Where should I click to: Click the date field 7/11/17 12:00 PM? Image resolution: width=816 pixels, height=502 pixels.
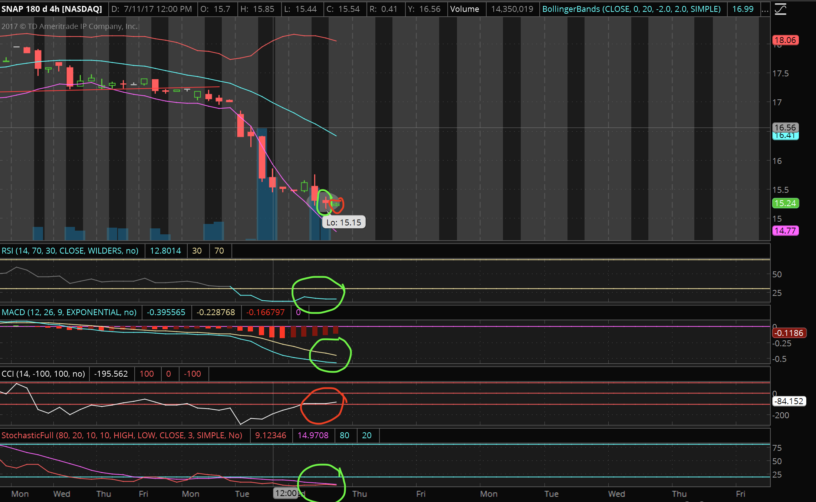pos(152,9)
